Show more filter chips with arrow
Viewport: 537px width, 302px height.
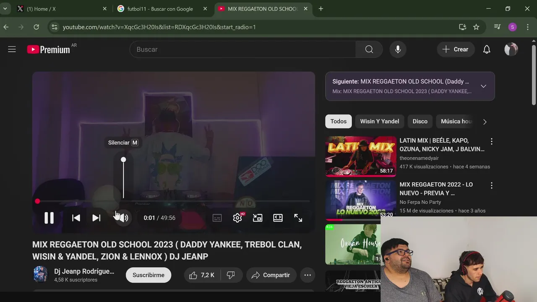click(485, 122)
